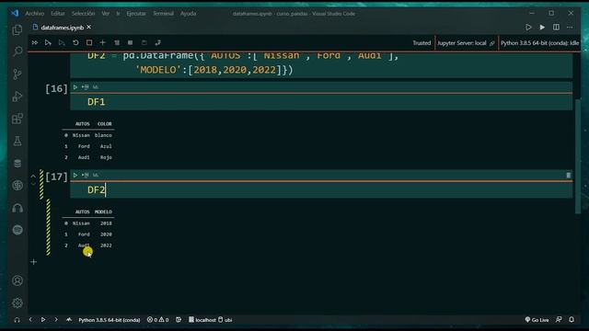Click inside DF1 code cell
Screen dimensions: 589x331
coord(321,102)
